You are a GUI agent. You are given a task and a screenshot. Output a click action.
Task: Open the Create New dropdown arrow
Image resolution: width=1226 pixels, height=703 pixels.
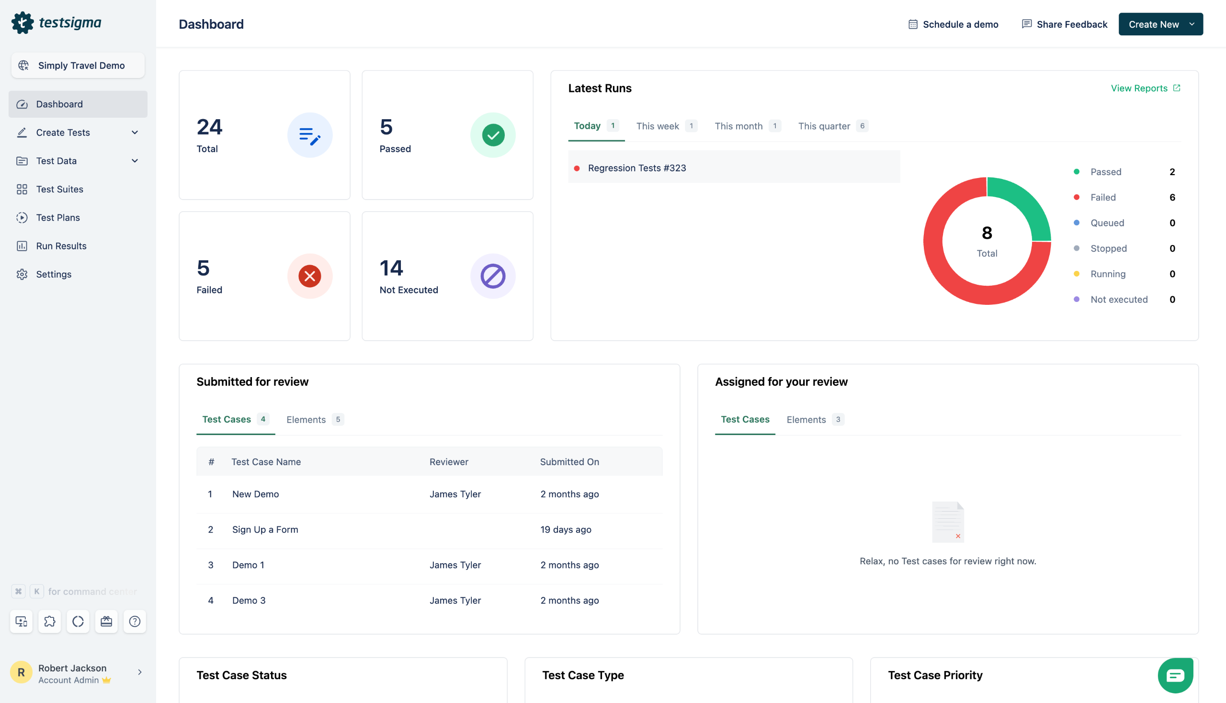click(x=1192, y=24)
